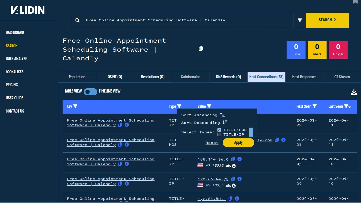Open the Host Responses tab
The image size is (361, 203).
point(304,77)
